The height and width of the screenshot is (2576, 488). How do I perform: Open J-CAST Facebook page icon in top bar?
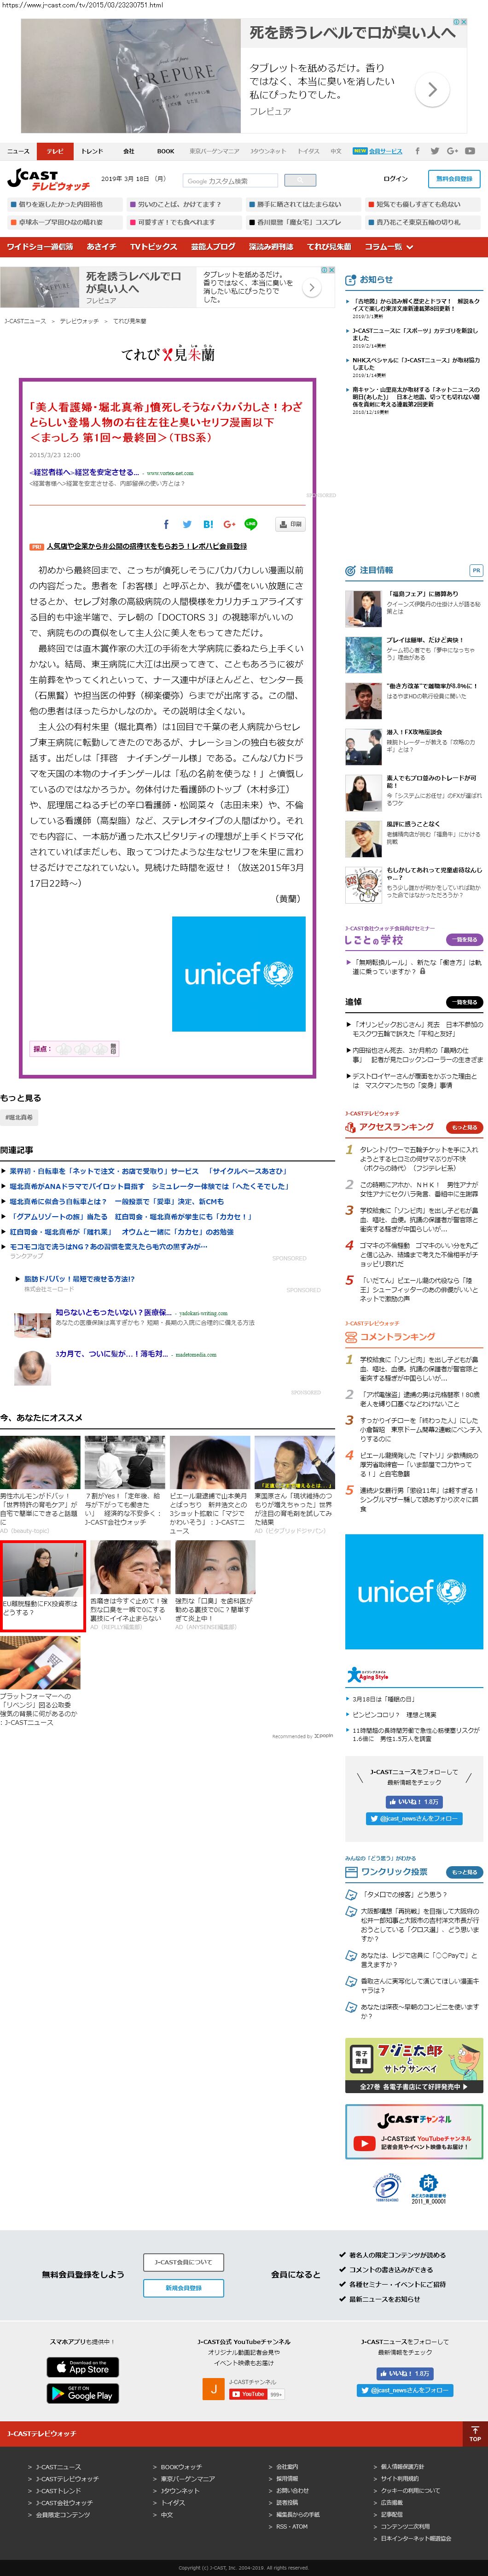[418, 151]
